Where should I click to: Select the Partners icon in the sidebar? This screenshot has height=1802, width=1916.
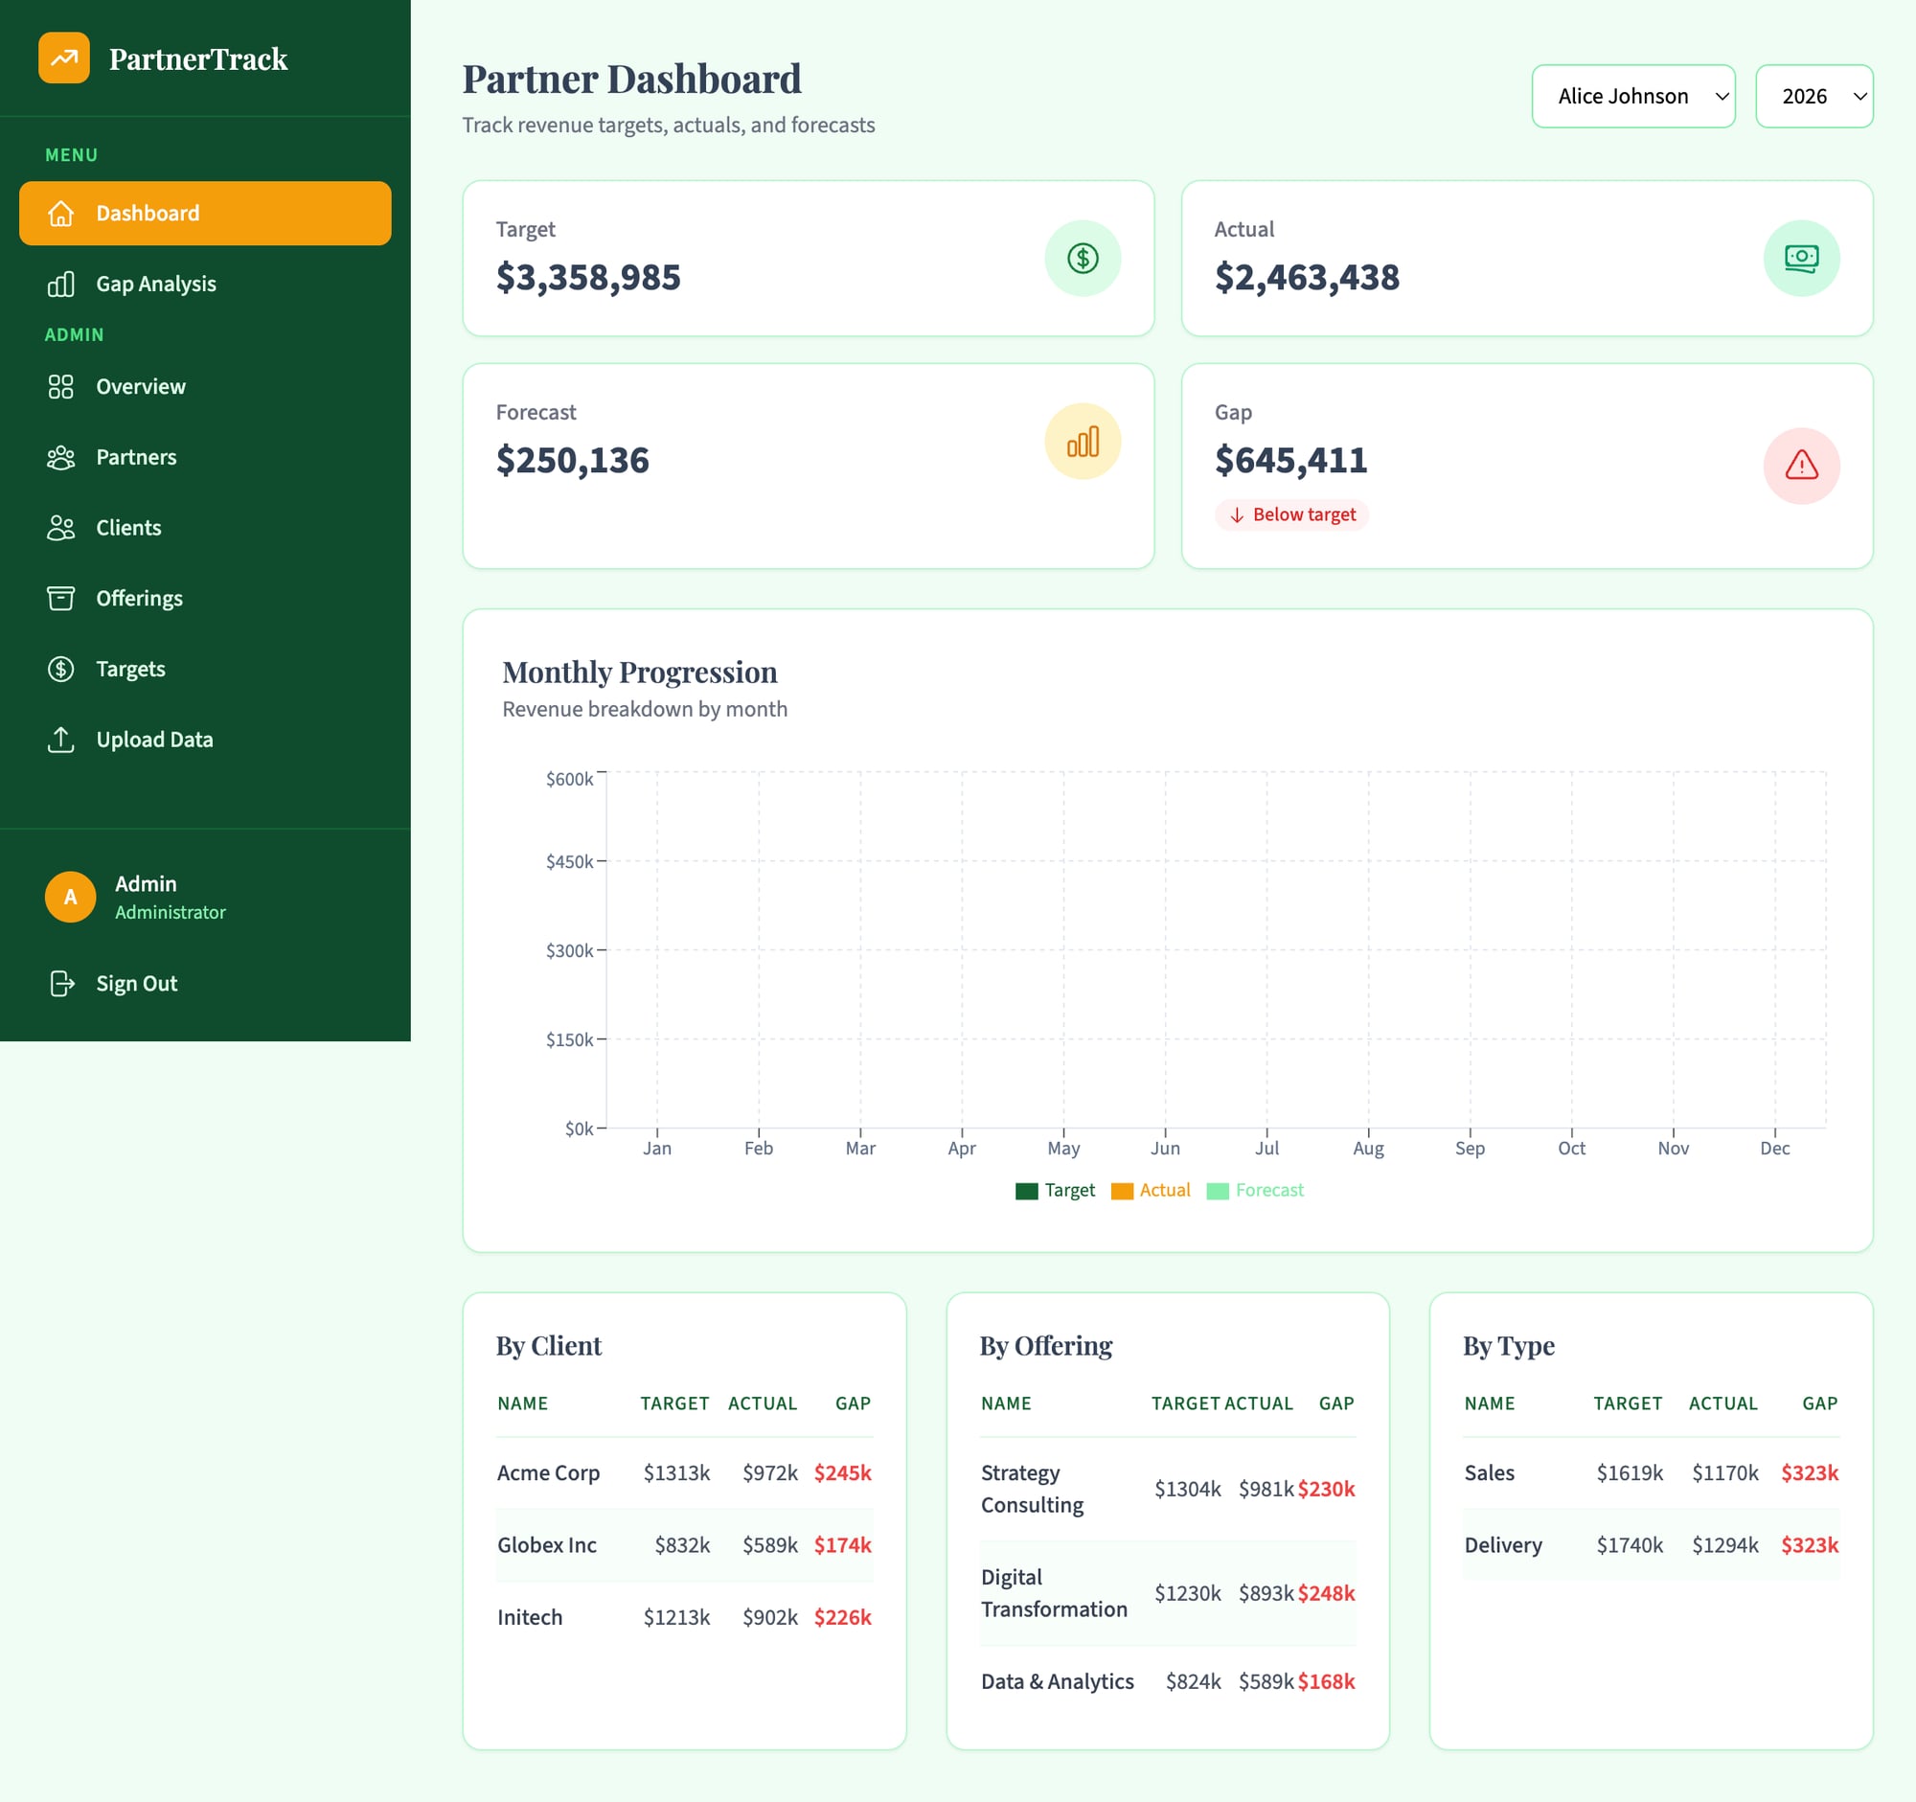pyautogui.click(x=60, y=457)
